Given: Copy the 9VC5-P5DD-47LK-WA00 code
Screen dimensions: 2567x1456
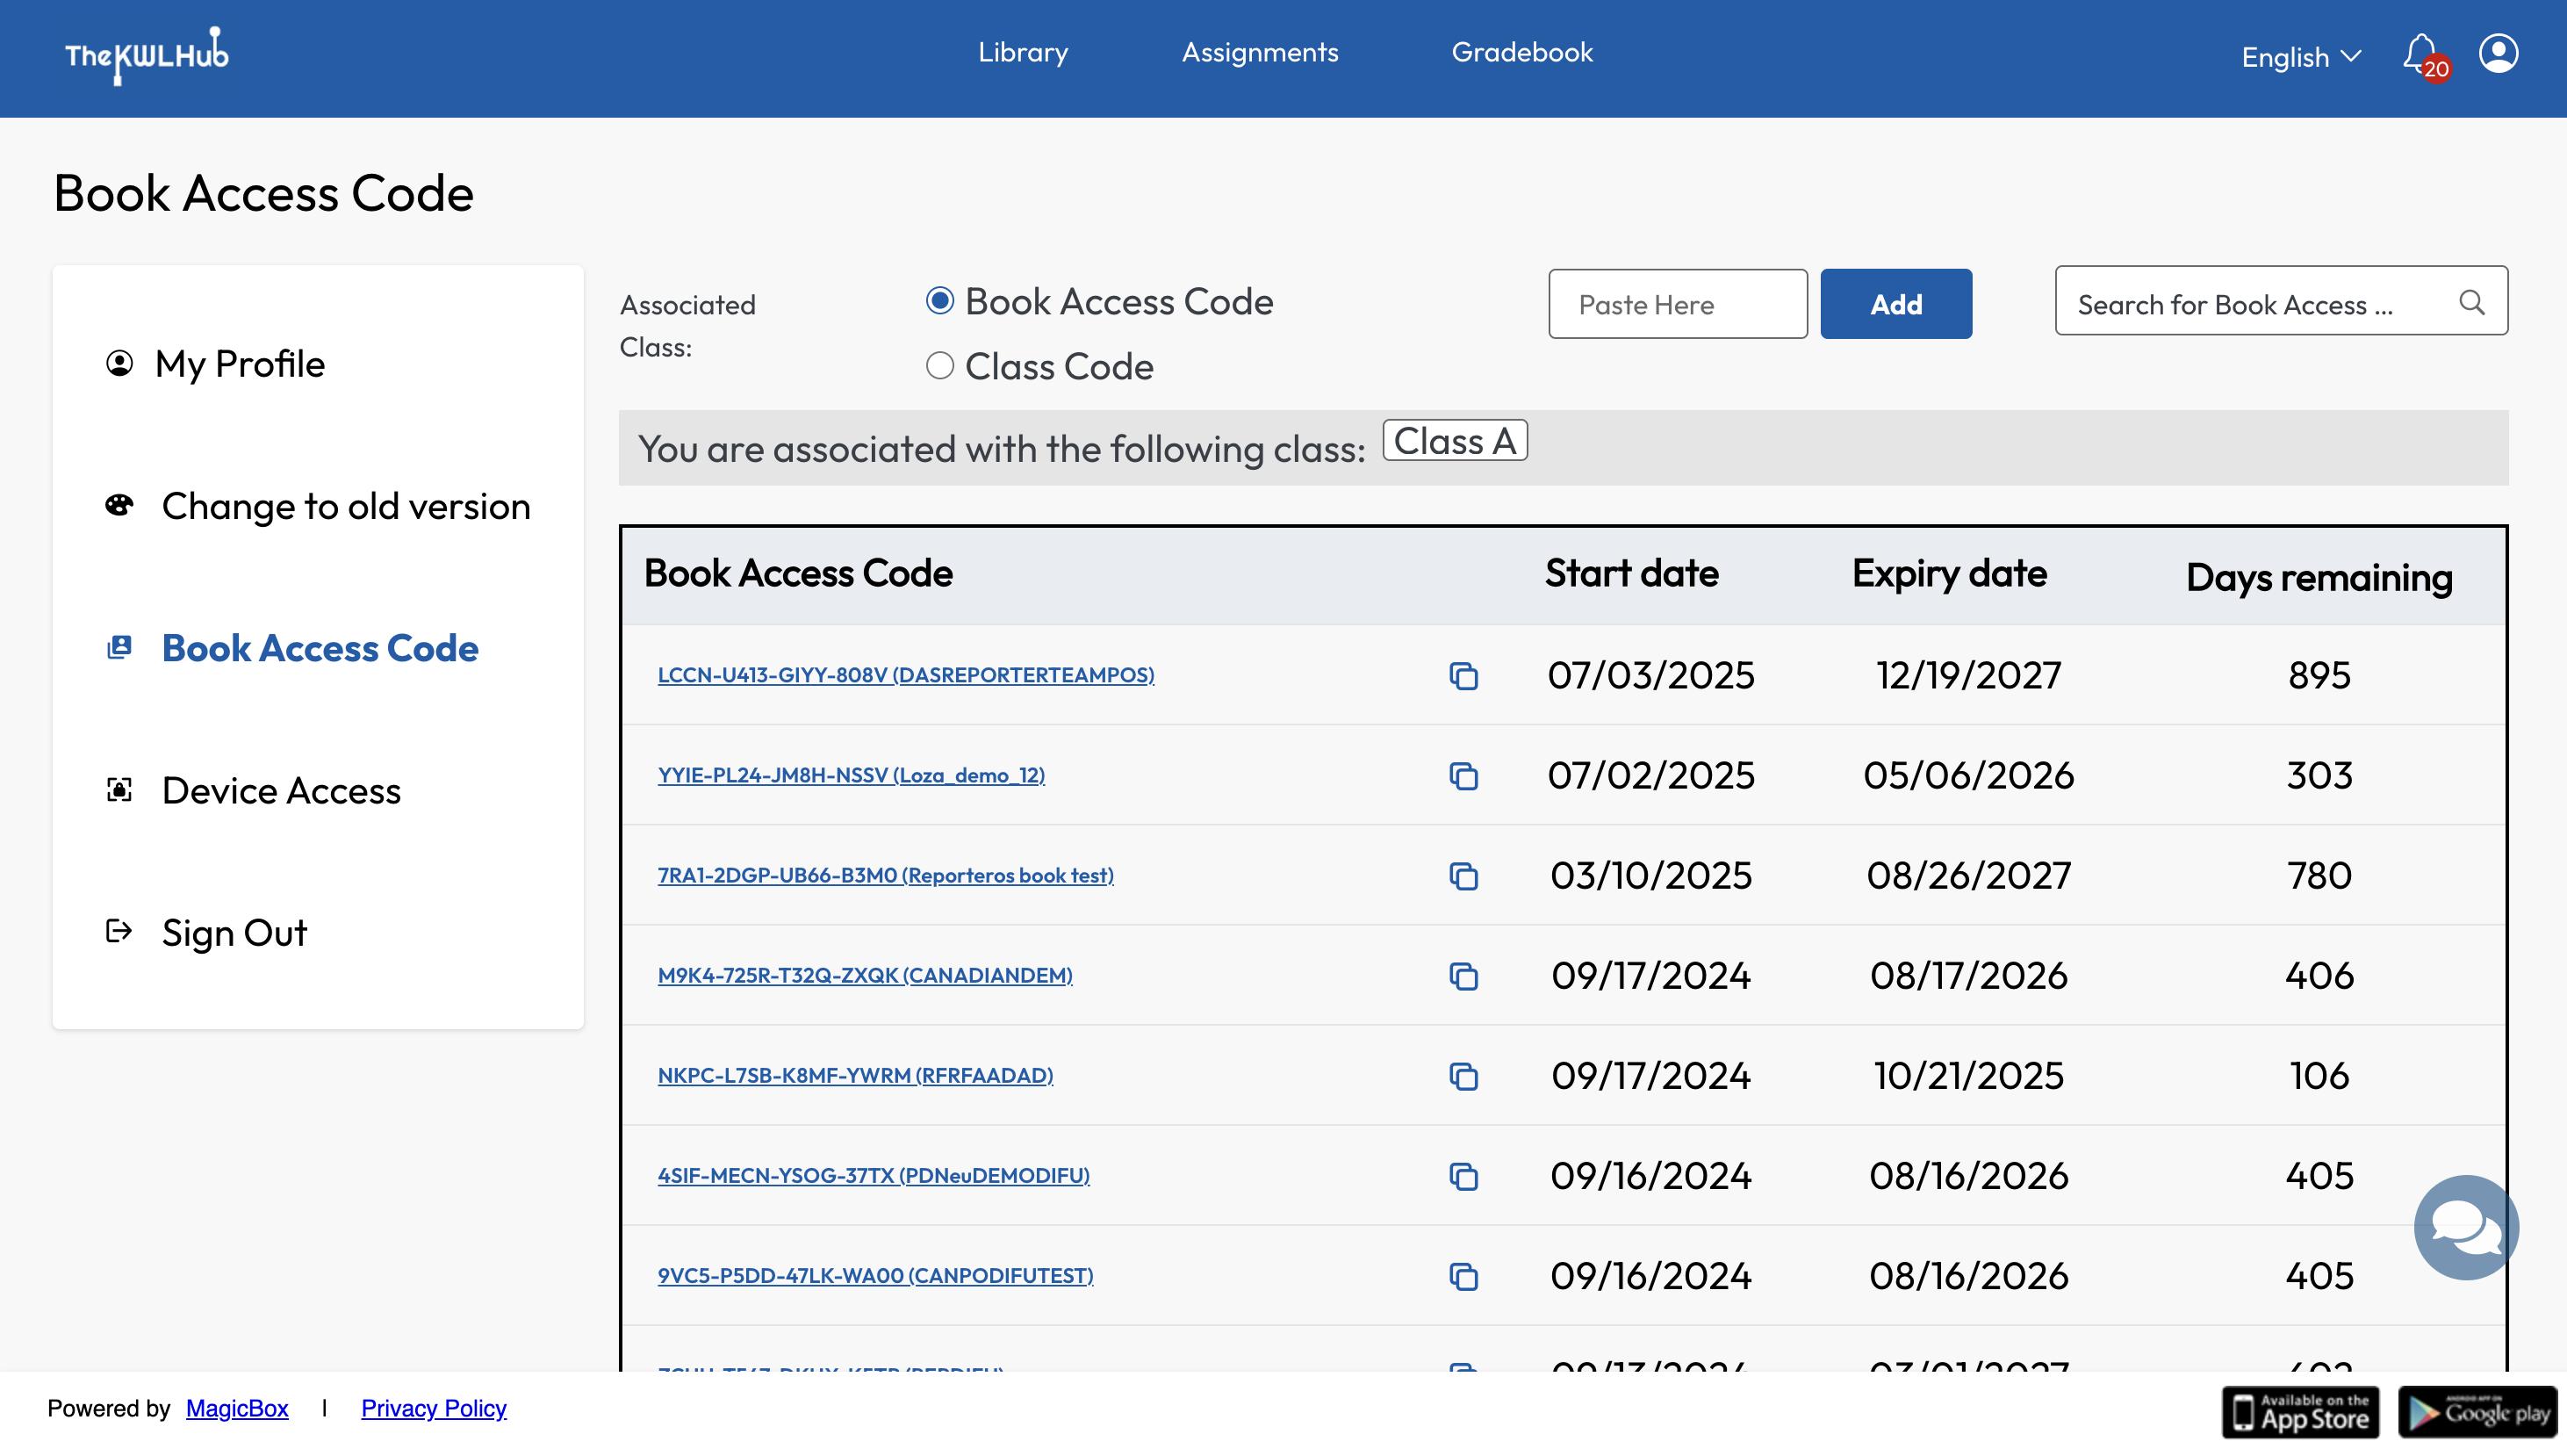Looking at the screenshot, I should (x=1463, y=1276).
